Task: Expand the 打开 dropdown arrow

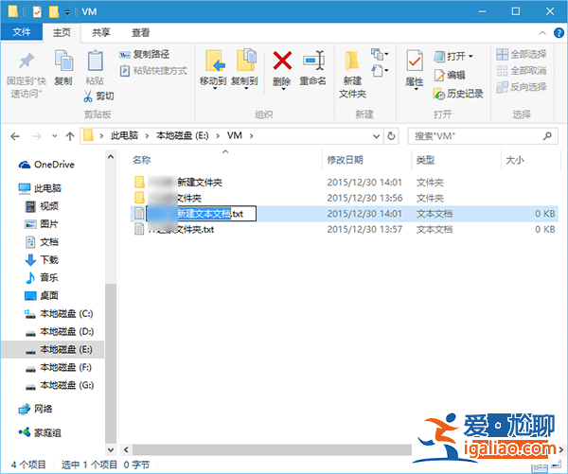Action: coord(470,56)
